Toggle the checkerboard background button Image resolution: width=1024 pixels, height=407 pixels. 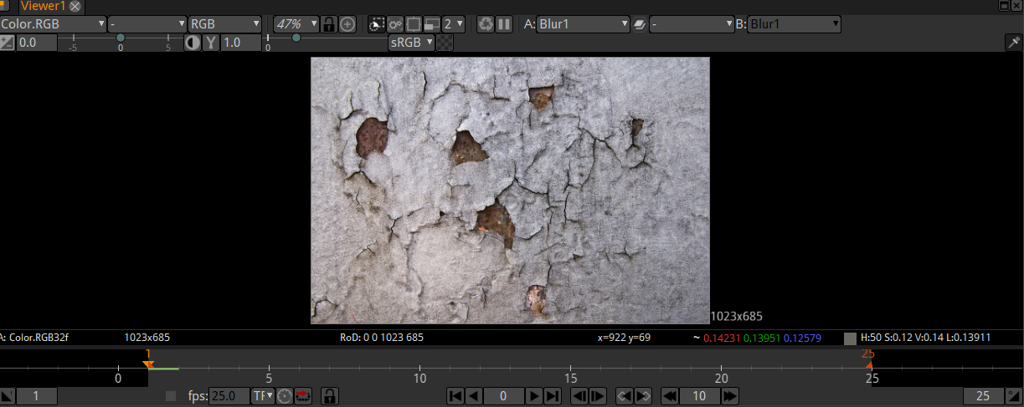point(445,43)
